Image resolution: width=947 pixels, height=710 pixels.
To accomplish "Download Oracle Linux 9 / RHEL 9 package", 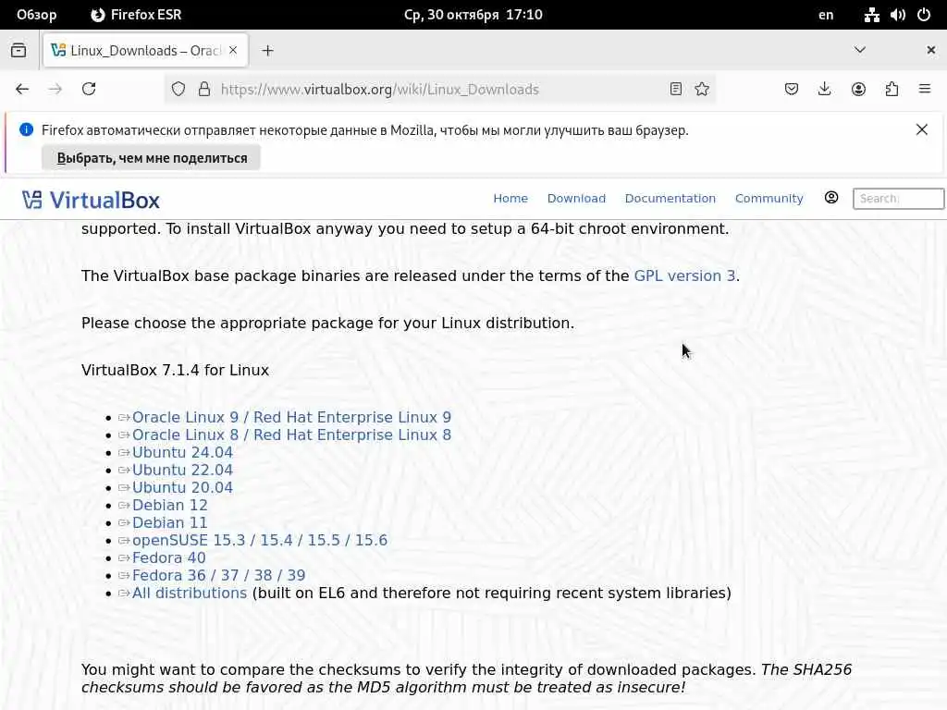I will coord(291,417).
